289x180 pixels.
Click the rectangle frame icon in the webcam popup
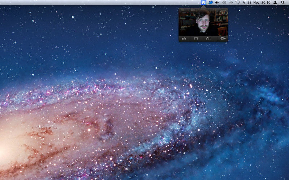point(196,39)
